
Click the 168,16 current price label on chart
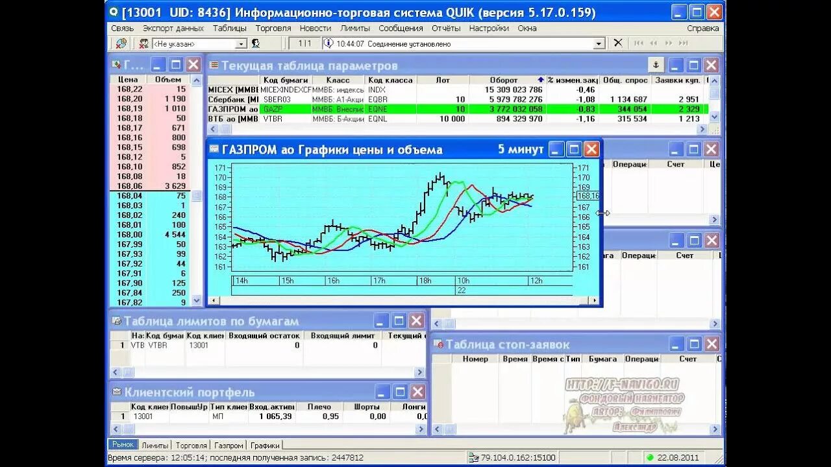(588, 195)
